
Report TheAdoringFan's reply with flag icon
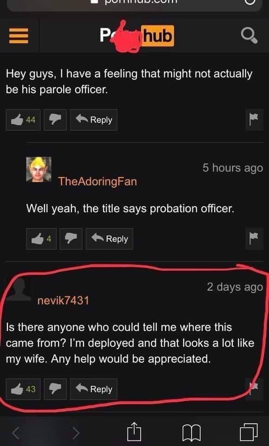pyautogui.click(x=254, y=239)
